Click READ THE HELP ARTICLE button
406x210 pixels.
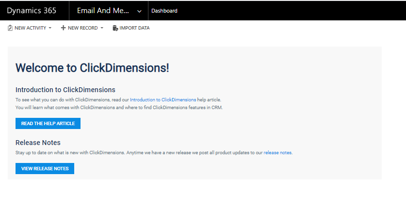[x=48, y=124]
